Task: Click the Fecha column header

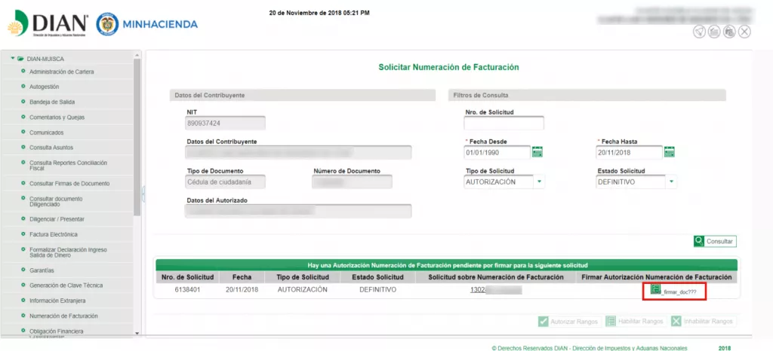Action: coord(242,277)
